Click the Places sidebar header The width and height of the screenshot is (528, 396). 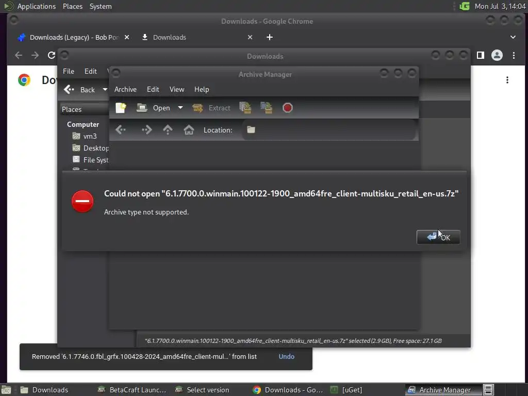coord(84,109)
